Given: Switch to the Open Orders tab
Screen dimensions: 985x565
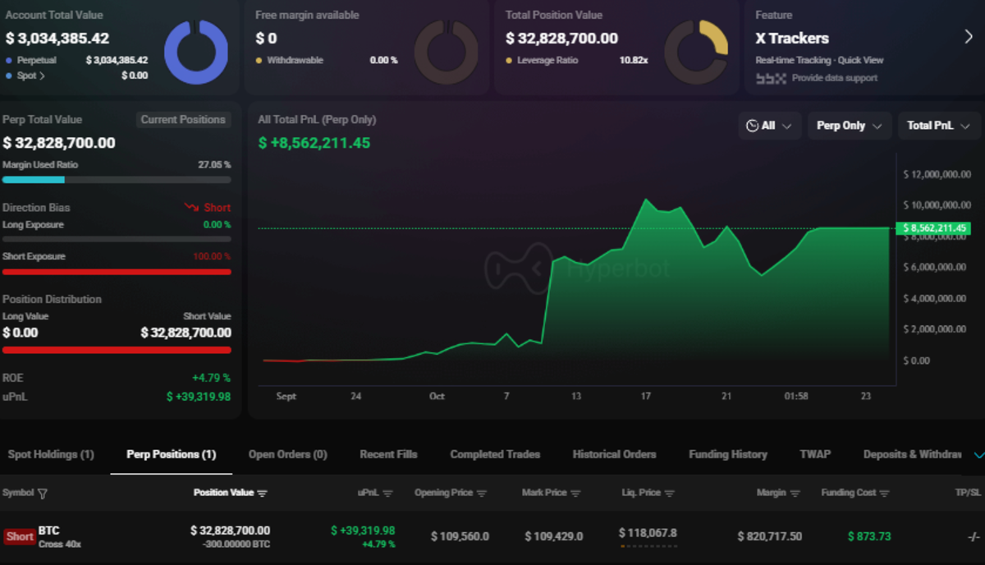Looking at the screenshot, I should [287, 454].
